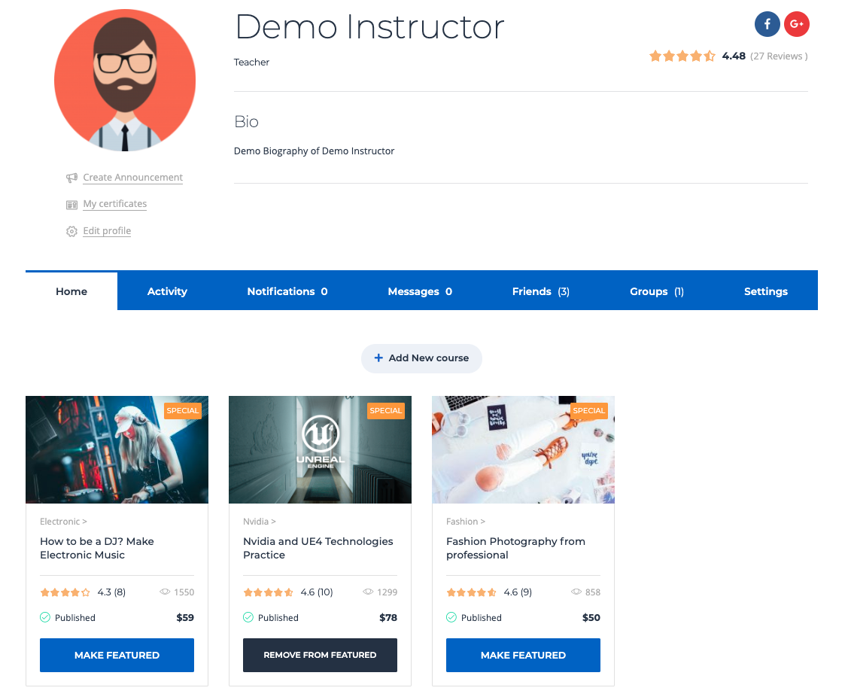Screen dimensions: 848x700
Task: Remove Nvidia course from featured
Action: (320, 655)
